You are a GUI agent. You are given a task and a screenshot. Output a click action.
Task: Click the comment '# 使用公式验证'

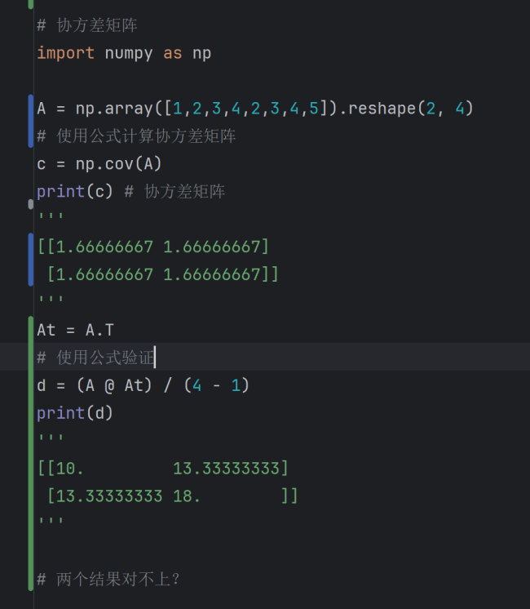[95, 358]
